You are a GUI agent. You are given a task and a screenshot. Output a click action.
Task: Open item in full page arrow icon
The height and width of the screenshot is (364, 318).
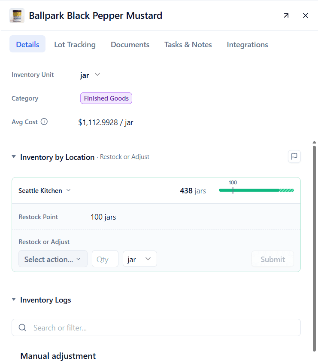pyautogui.click(x=286, y=15)
